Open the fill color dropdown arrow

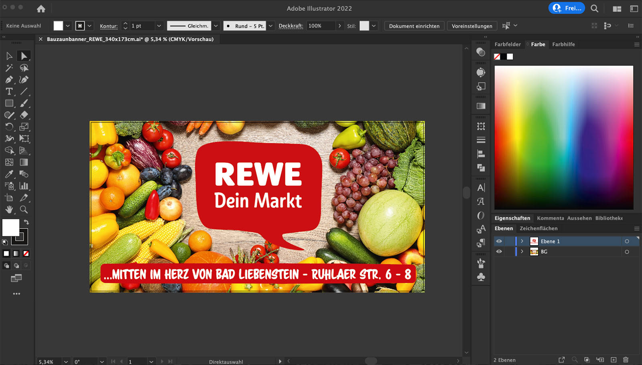click(68, 26)
